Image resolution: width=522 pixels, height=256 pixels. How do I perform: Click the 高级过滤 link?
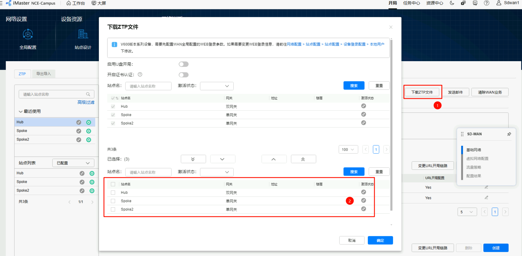86,102
